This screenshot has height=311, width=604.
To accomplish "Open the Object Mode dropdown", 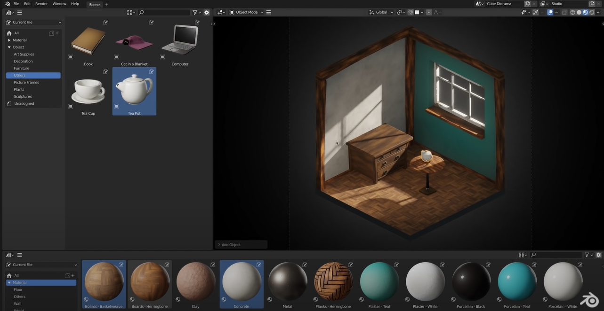I will click(246, 12).
